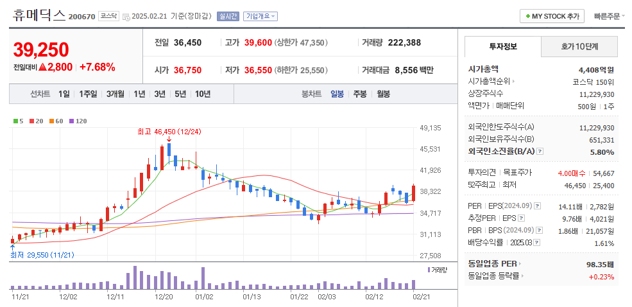Expand the 기업개요 dropdown
Viewport: 632px width, 307px height.
[260, 17]
